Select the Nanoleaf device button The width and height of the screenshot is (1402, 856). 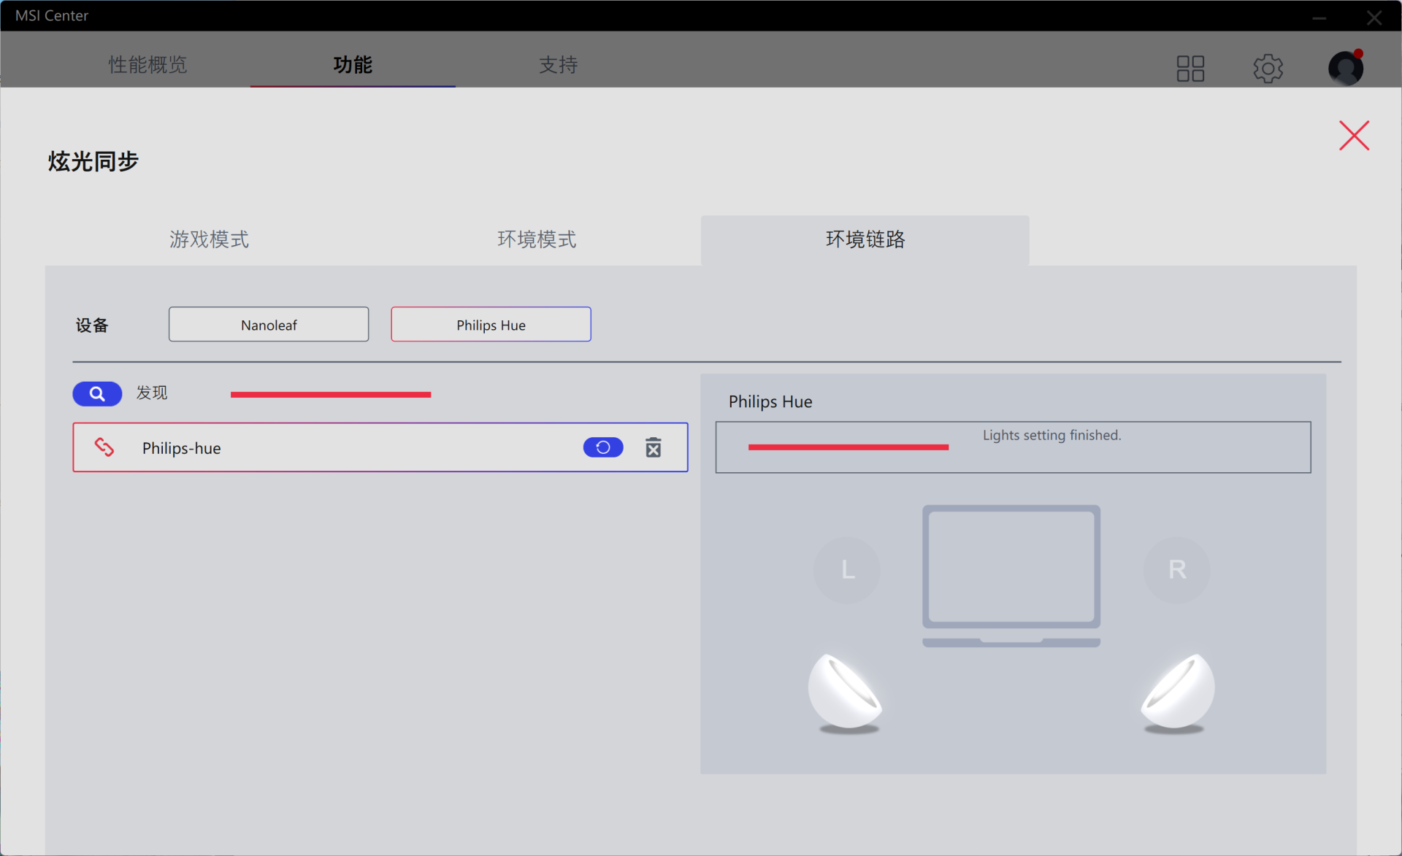[x=269, y=325]
